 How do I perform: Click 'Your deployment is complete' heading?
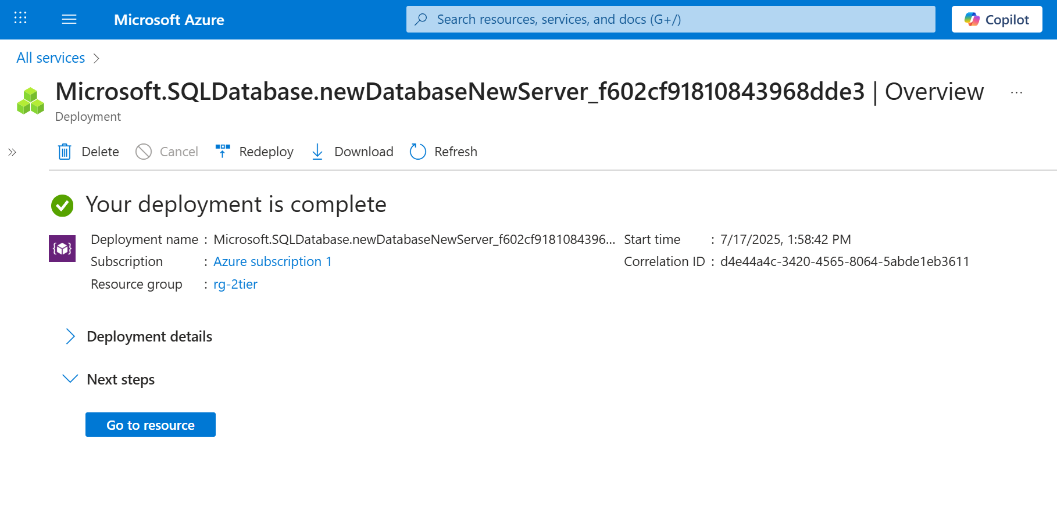236,205
